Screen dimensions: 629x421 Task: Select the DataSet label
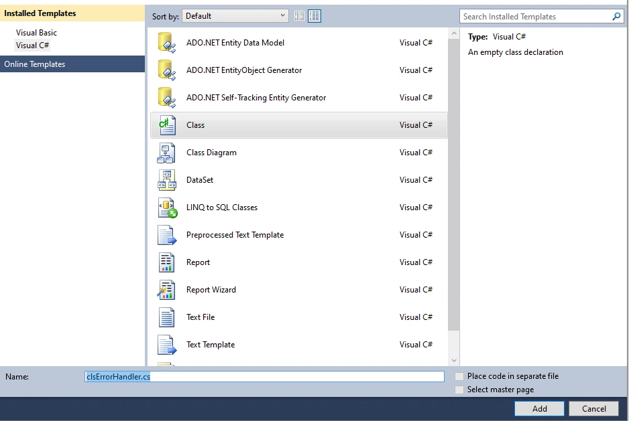(x=200, y=180)
